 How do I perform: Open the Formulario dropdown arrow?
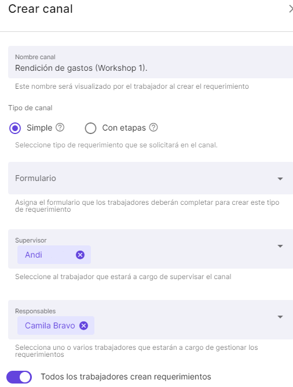tap(280, 179)
